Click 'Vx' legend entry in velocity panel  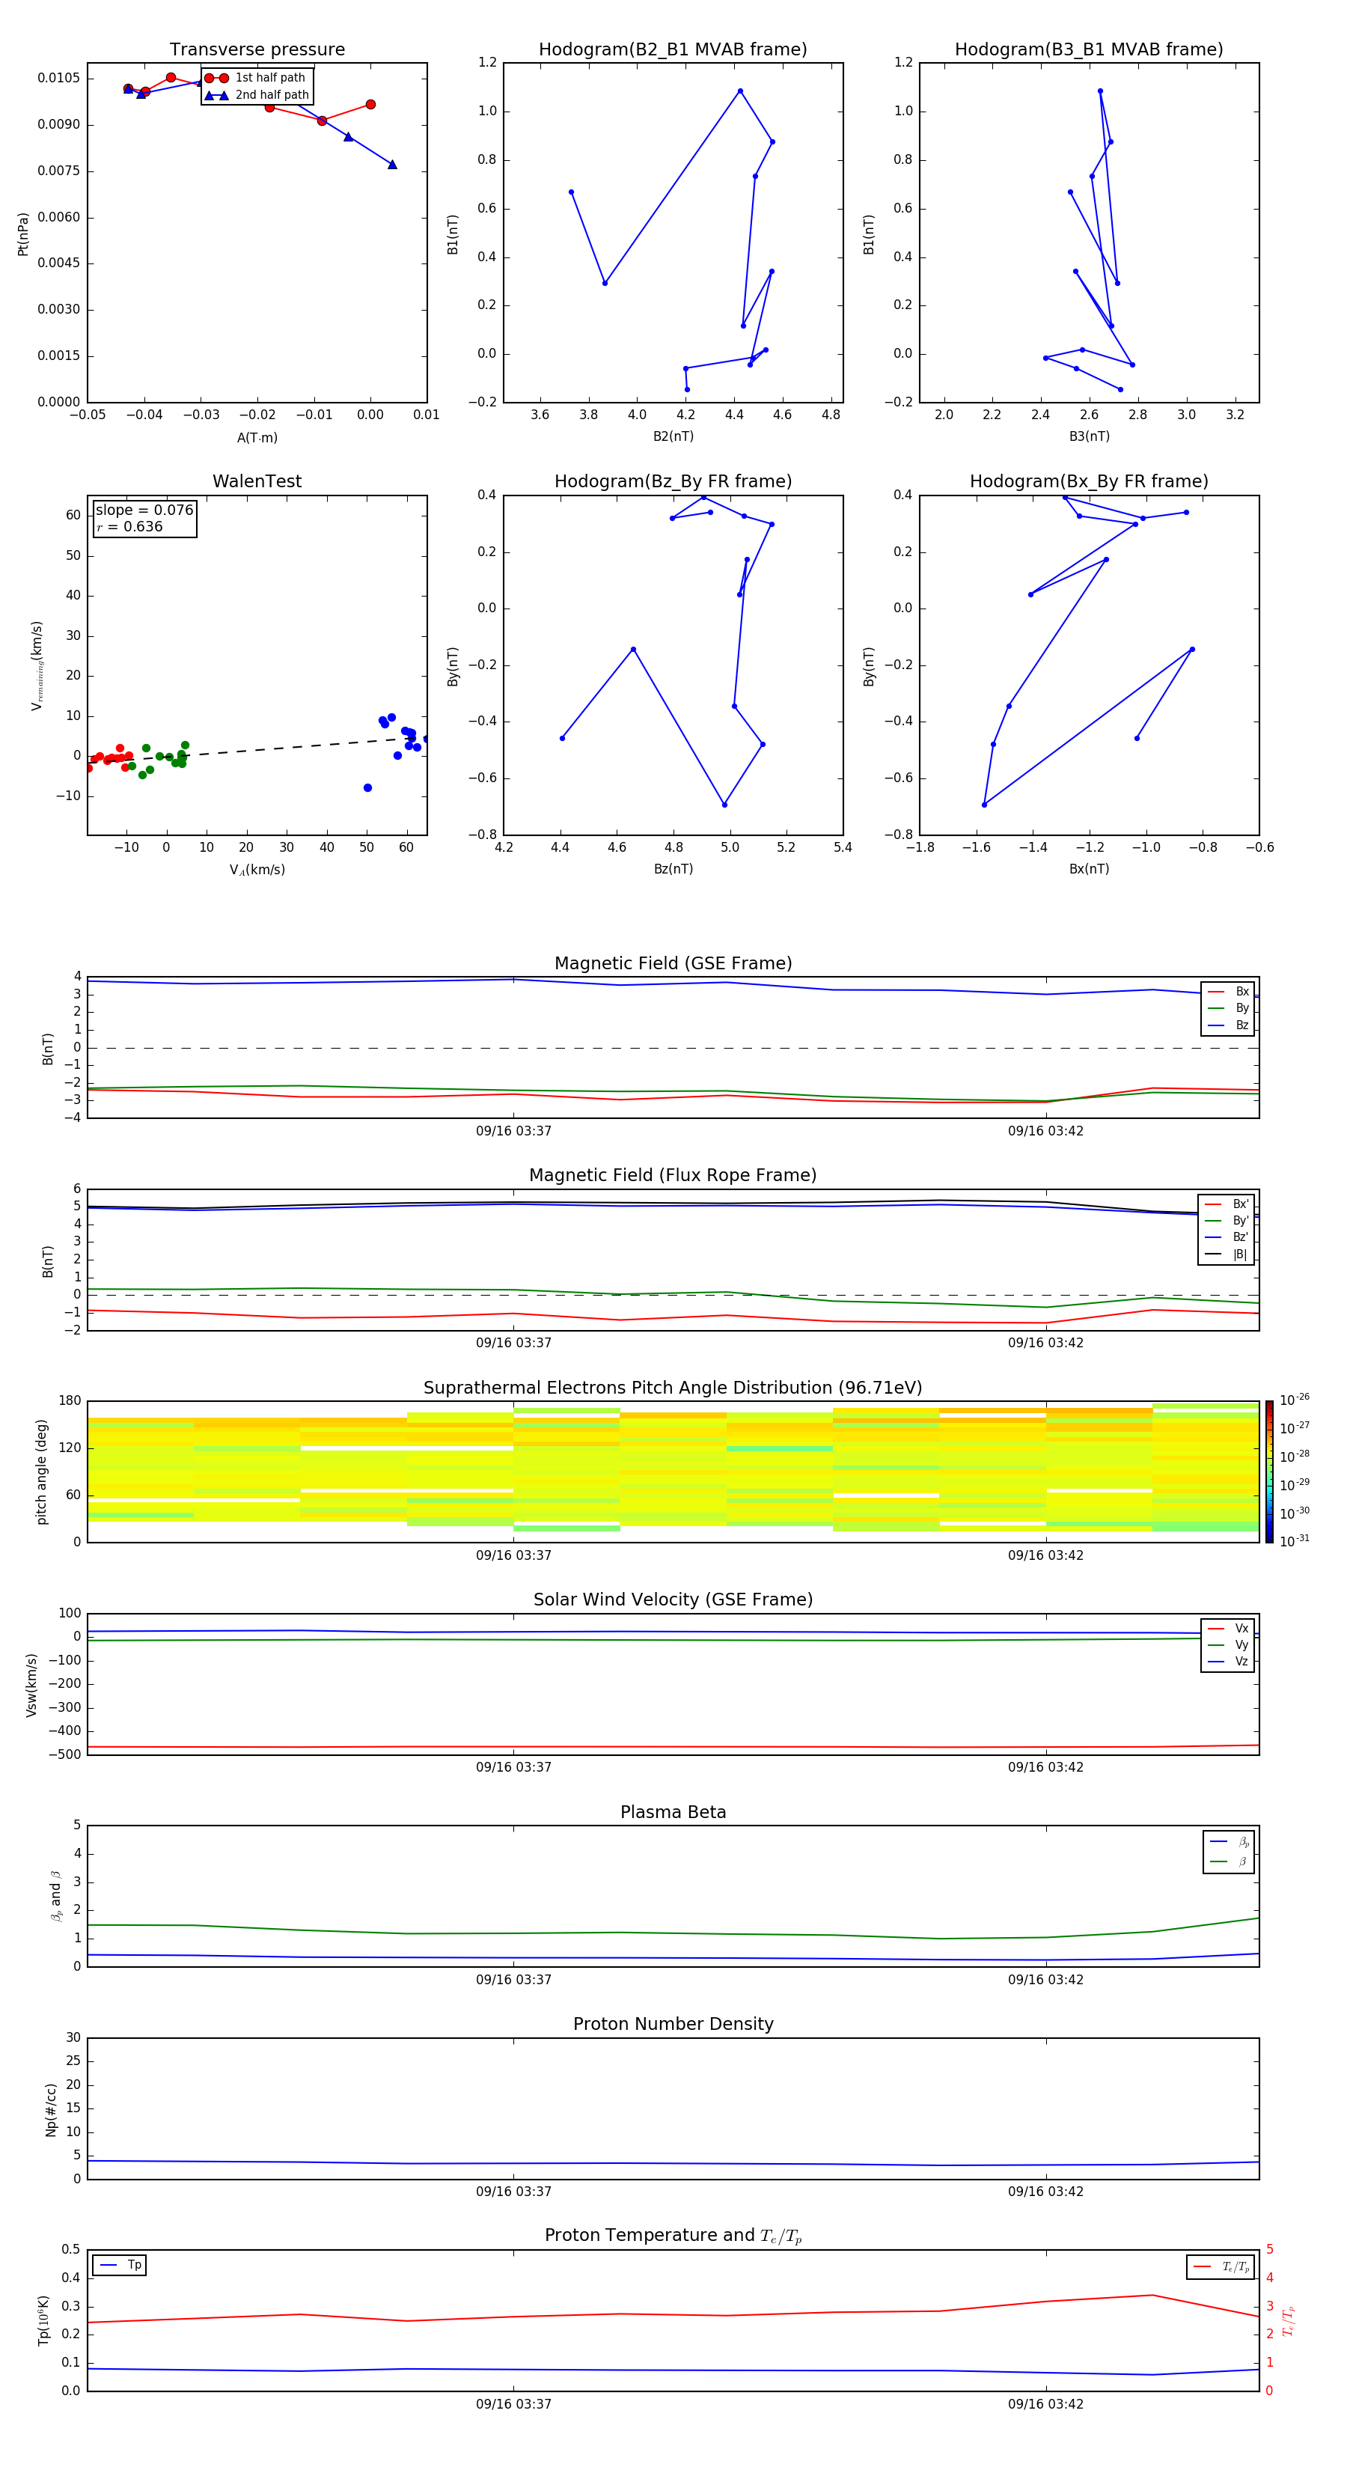pyautogui.click(x=1228, y=1628)
